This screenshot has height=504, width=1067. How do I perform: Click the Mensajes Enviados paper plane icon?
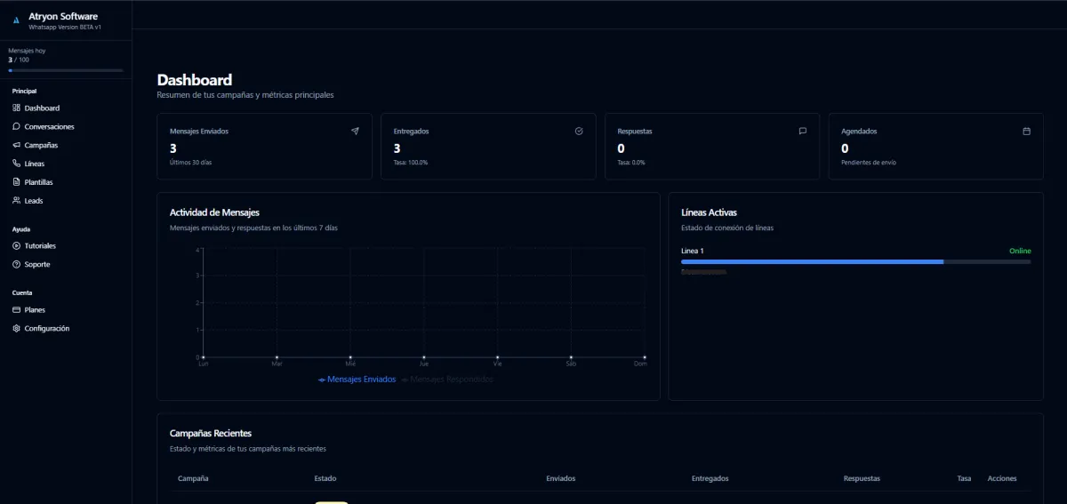[x=355, y=131]
